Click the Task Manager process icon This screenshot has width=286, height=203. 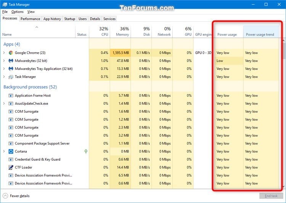11,77
